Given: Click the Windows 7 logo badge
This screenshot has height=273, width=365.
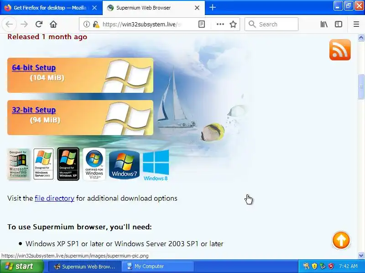Looking at the screenshot, I should coord(124,165).
